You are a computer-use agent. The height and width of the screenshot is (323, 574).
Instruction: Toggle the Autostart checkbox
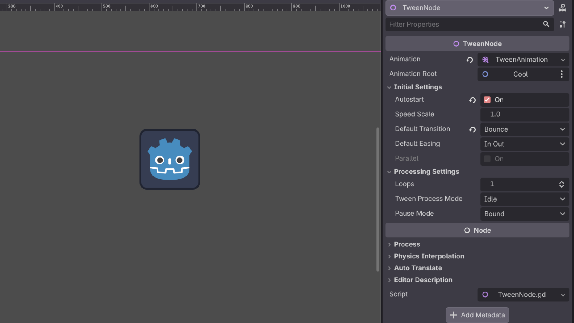pos(487,100)
